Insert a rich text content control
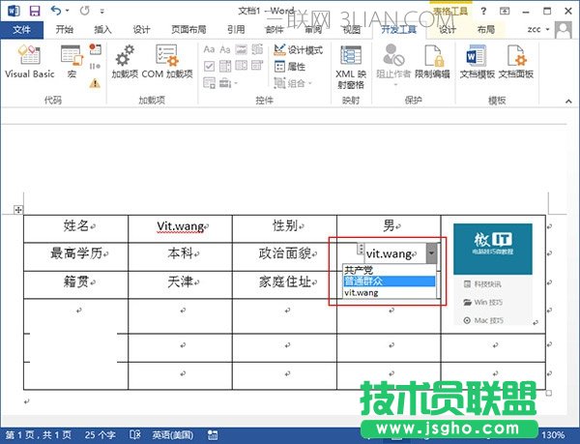Screen dimensions: 580x444 coord(209,49)
